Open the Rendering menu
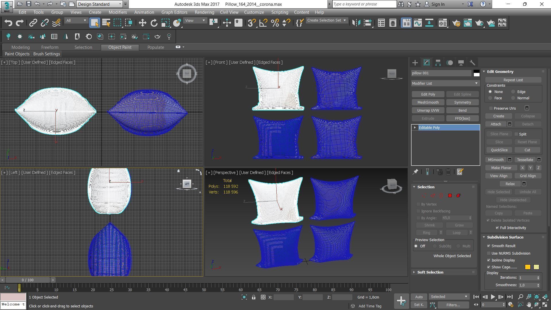Screen dimensions: 551x310 (204, 12)
